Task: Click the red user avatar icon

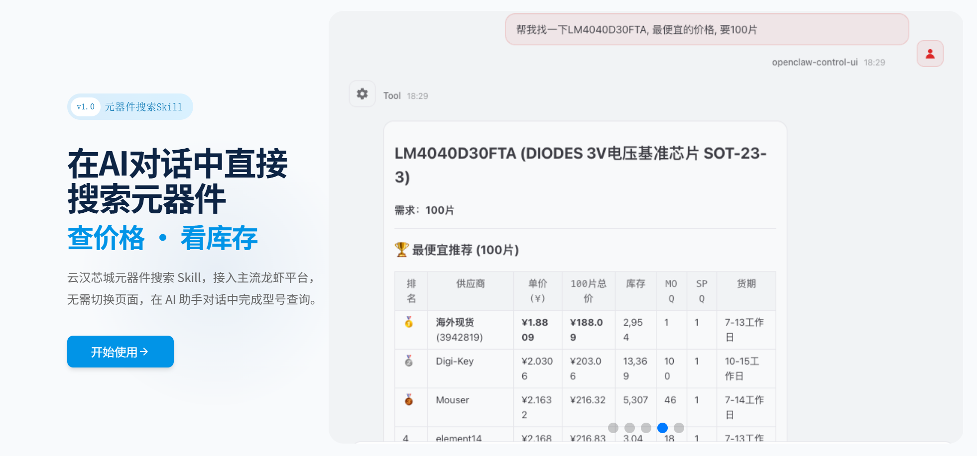Action: pos(930,54)
